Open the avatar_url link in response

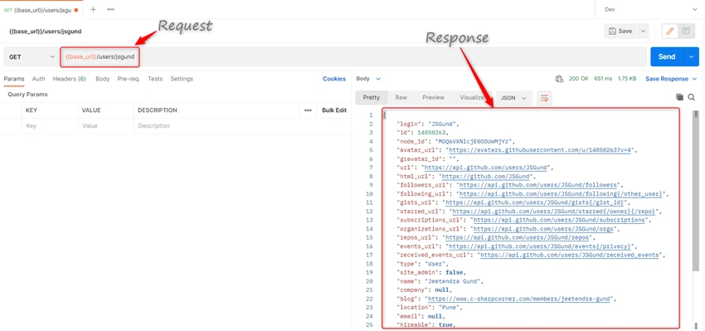point(541,150)
